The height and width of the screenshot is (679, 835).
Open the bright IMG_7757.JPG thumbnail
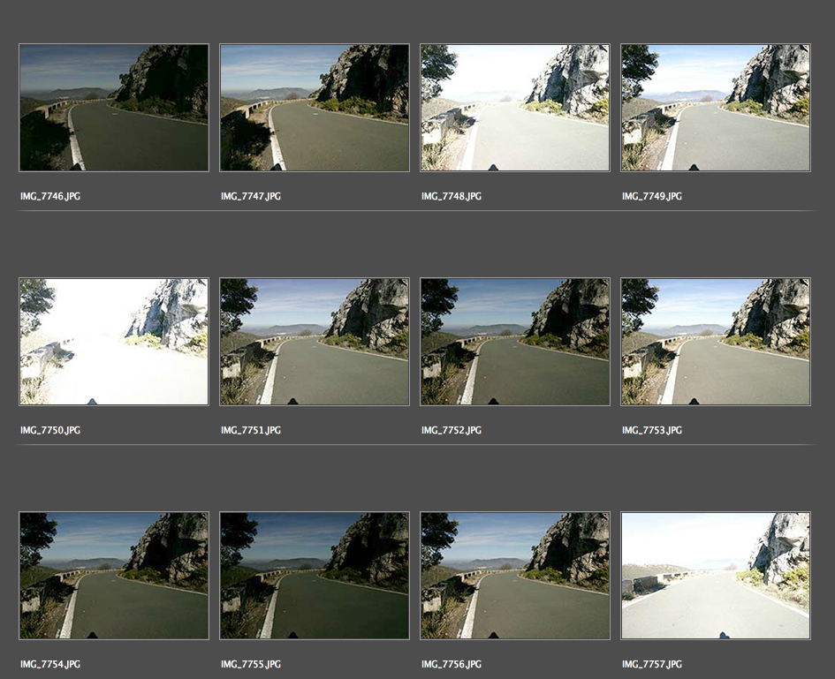(x=716, y=576)
